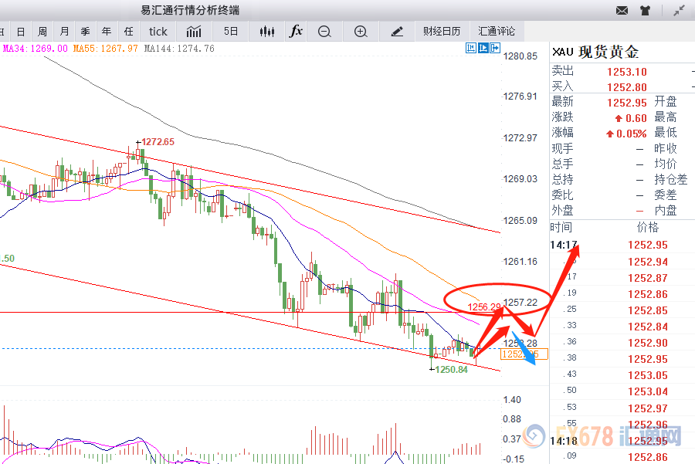The height and width of the screenshot is (464, 695).
Task: Switch to the 年 yearly period
Action: pyautogui.click(x=107, y=32)
